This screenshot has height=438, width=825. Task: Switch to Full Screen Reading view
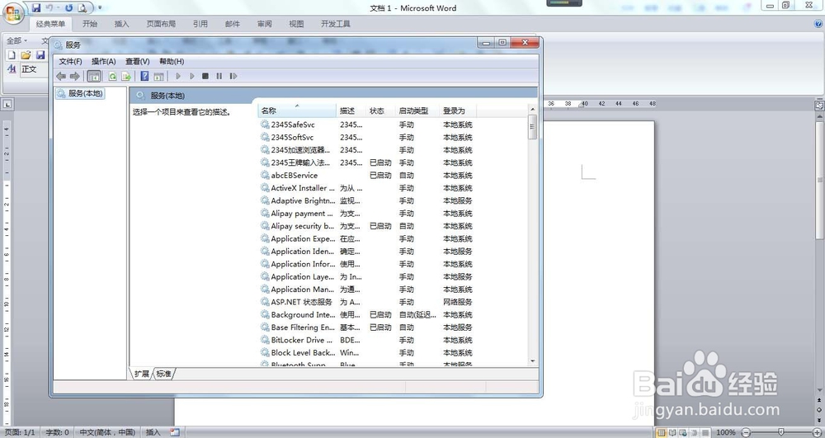point(672,432)
